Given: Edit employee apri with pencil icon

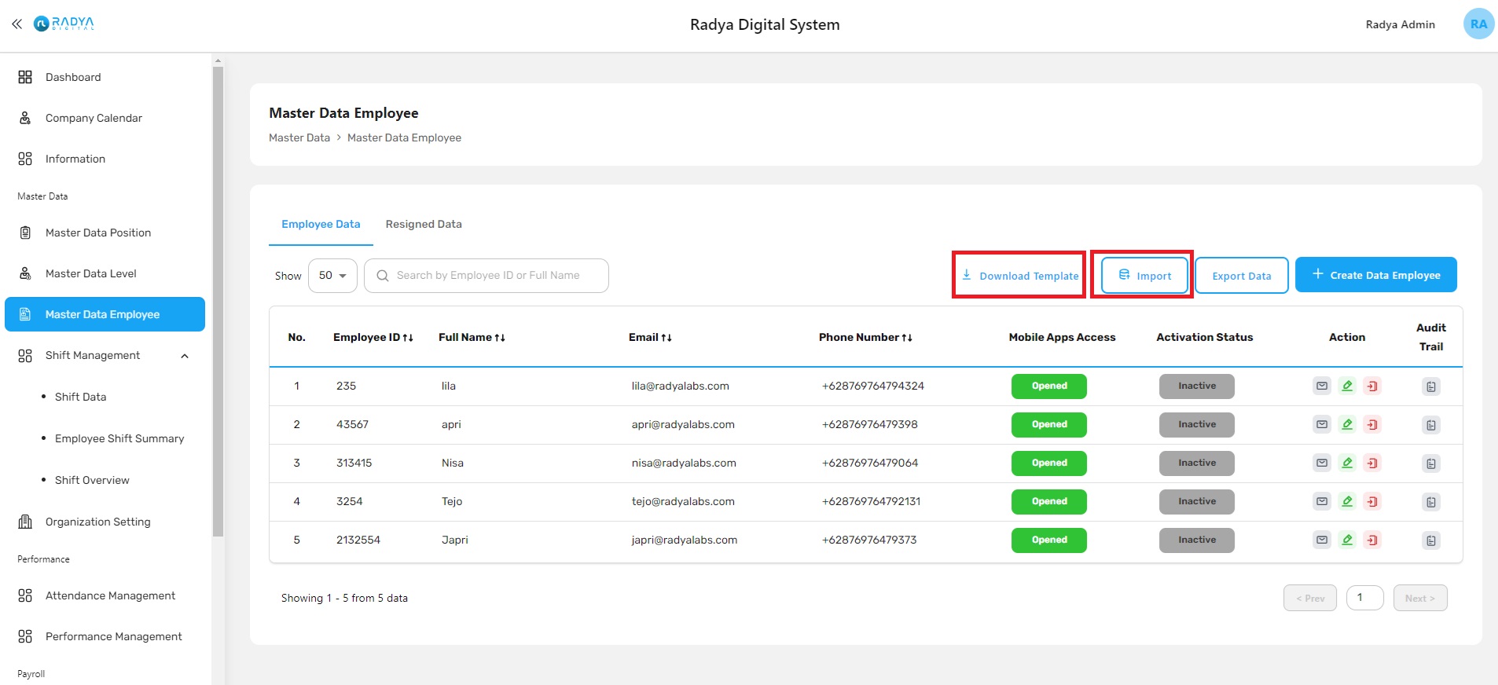Looking at the screenshot, I should click(x=1347, y=424).
